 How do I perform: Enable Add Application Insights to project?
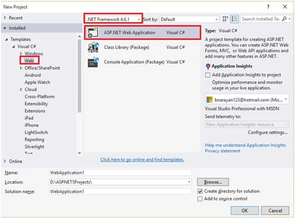[x=208, y=75]
